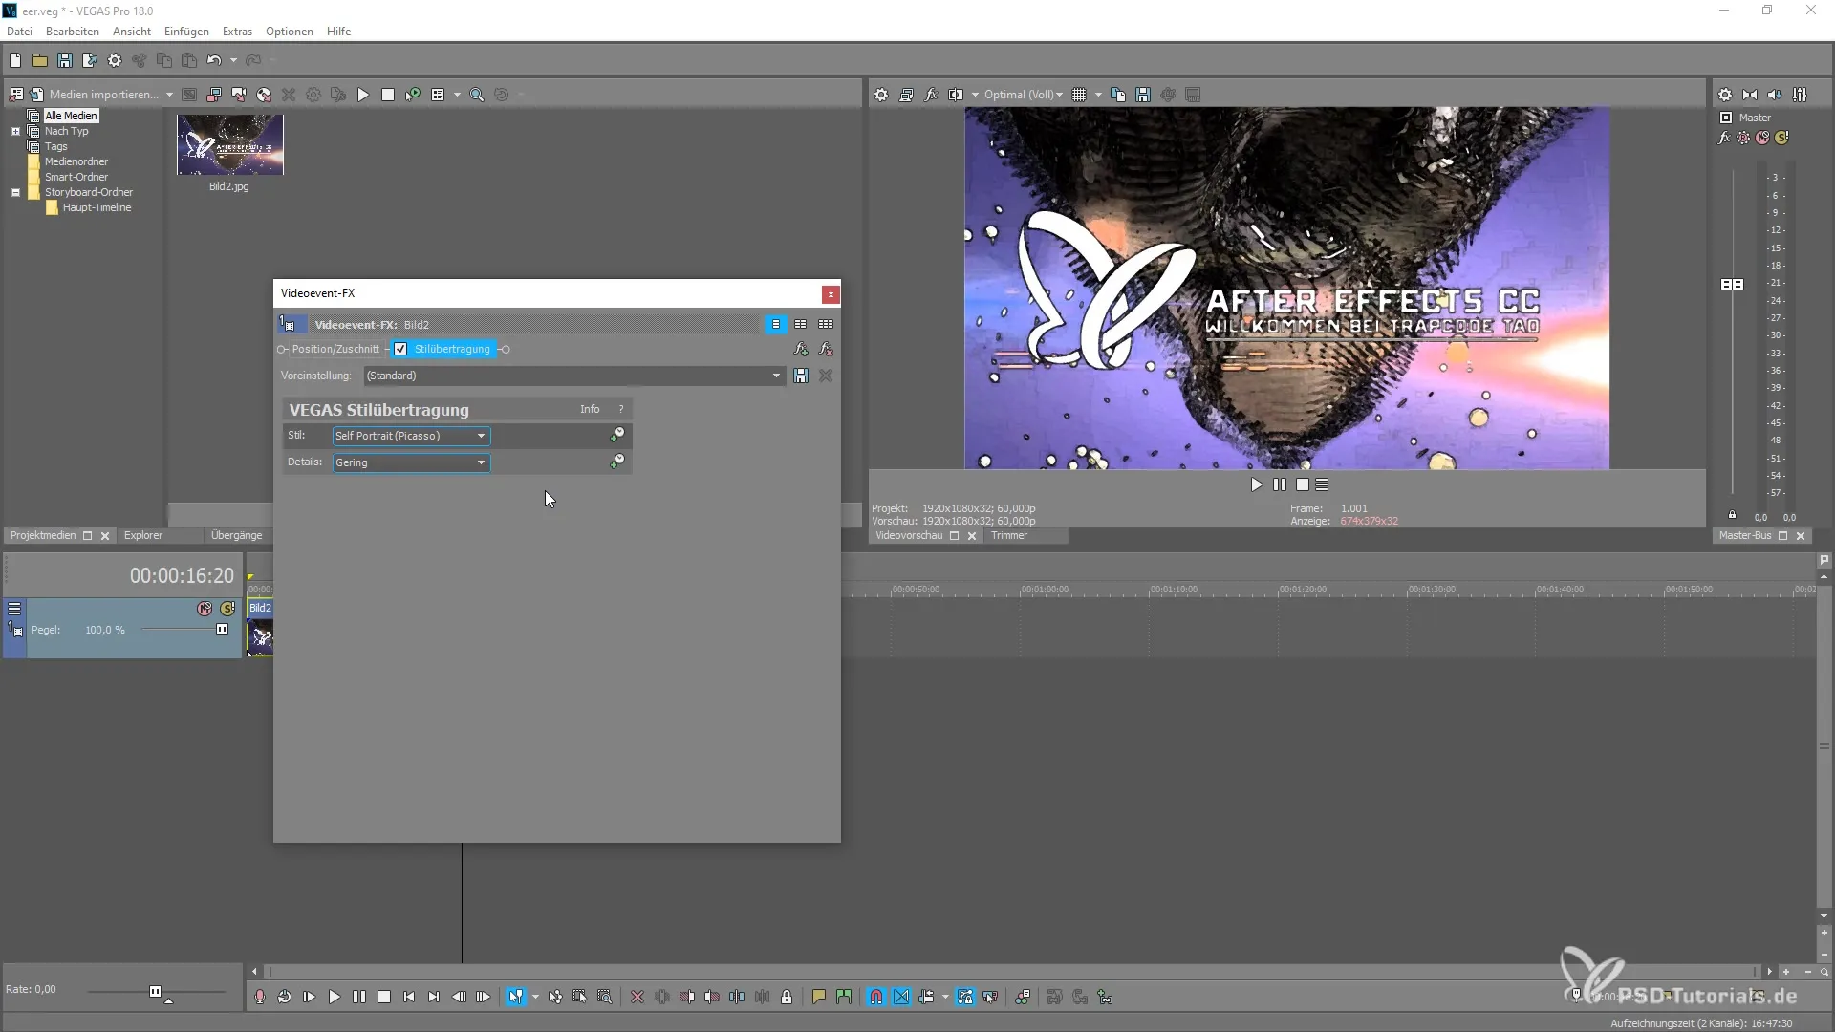The width and height of the screenshot is (1835, 1032).
Task: Click the Master volume fader handle
Action: point(1732,285)
